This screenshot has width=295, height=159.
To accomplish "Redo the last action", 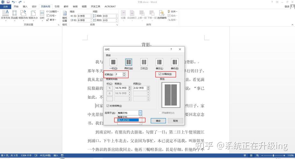I will (x=20, y=2).
